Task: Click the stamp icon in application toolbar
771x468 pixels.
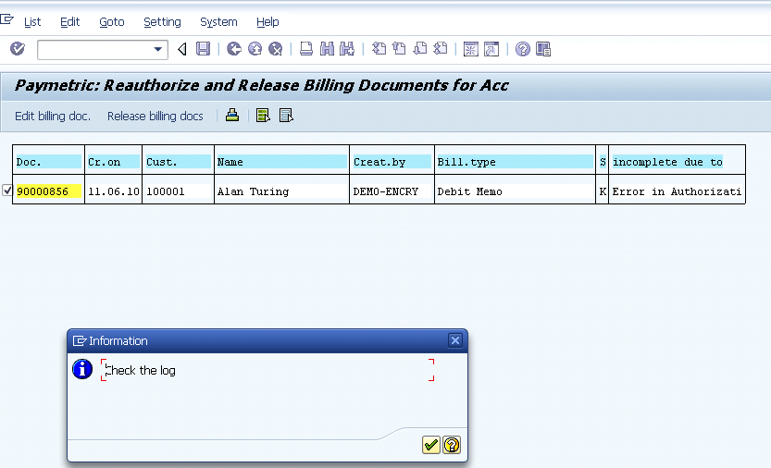Action: pos(232,116)
